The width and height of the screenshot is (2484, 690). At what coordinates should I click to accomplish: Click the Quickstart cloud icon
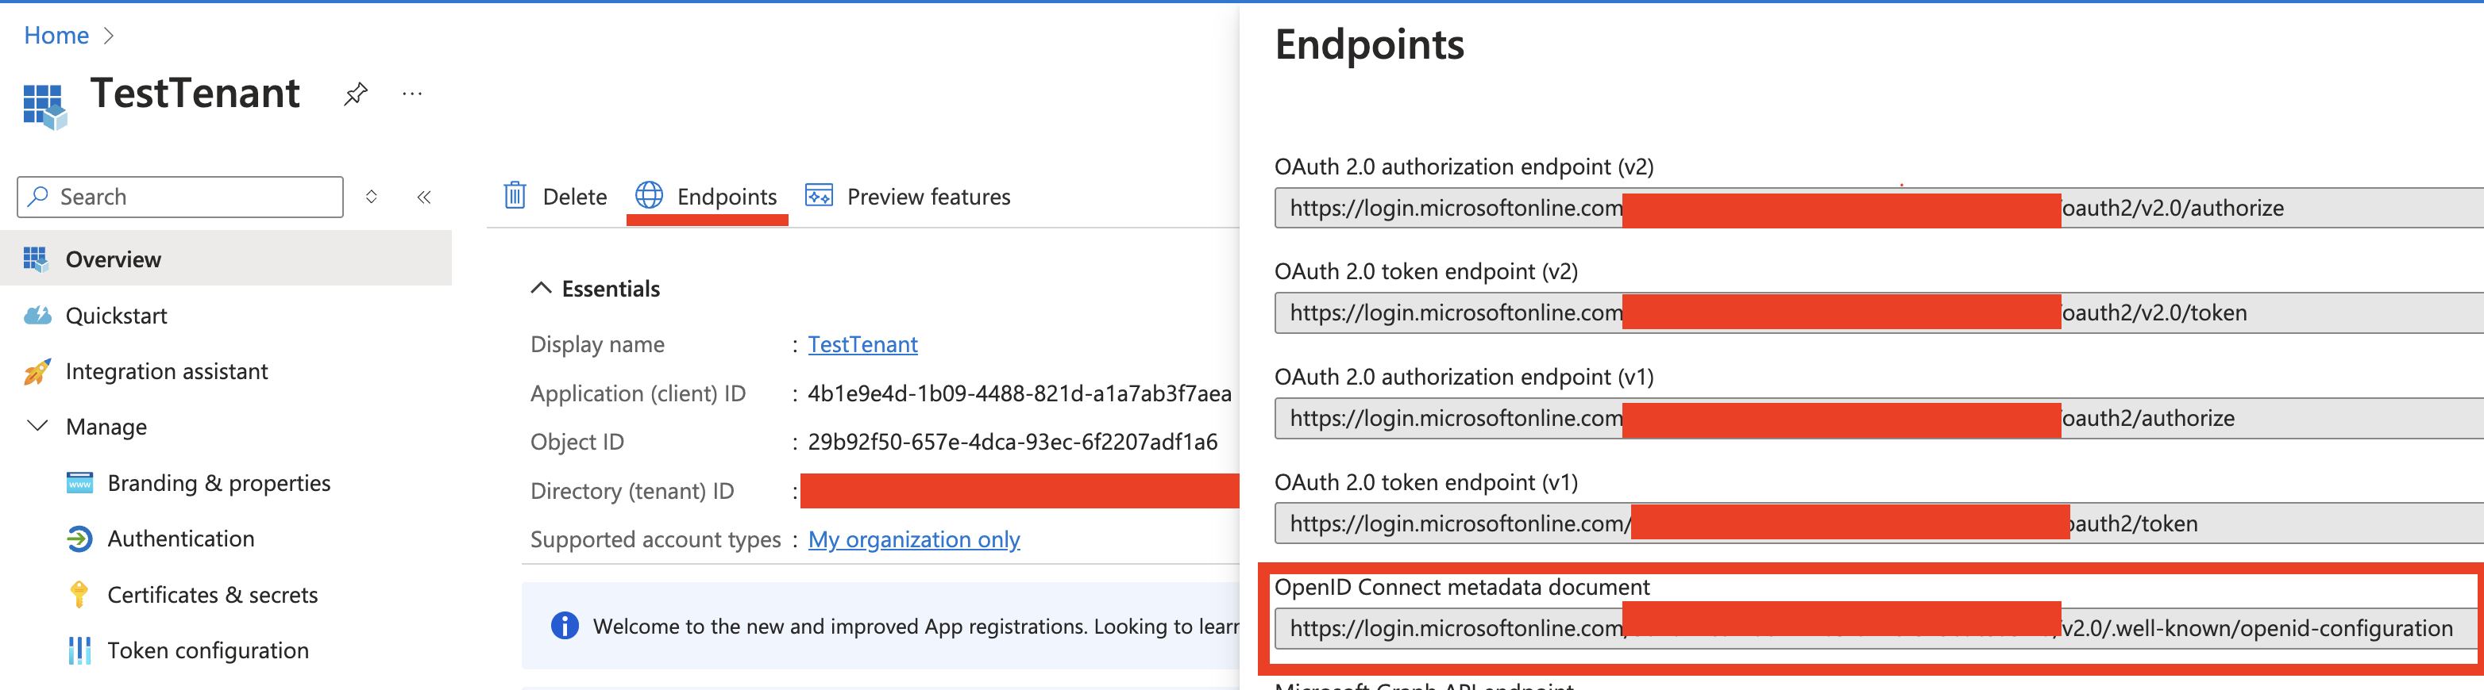coord(37,315)
